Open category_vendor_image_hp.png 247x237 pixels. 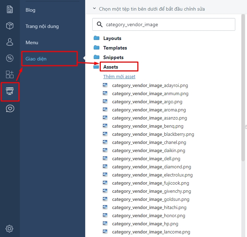tap(145, 224)
